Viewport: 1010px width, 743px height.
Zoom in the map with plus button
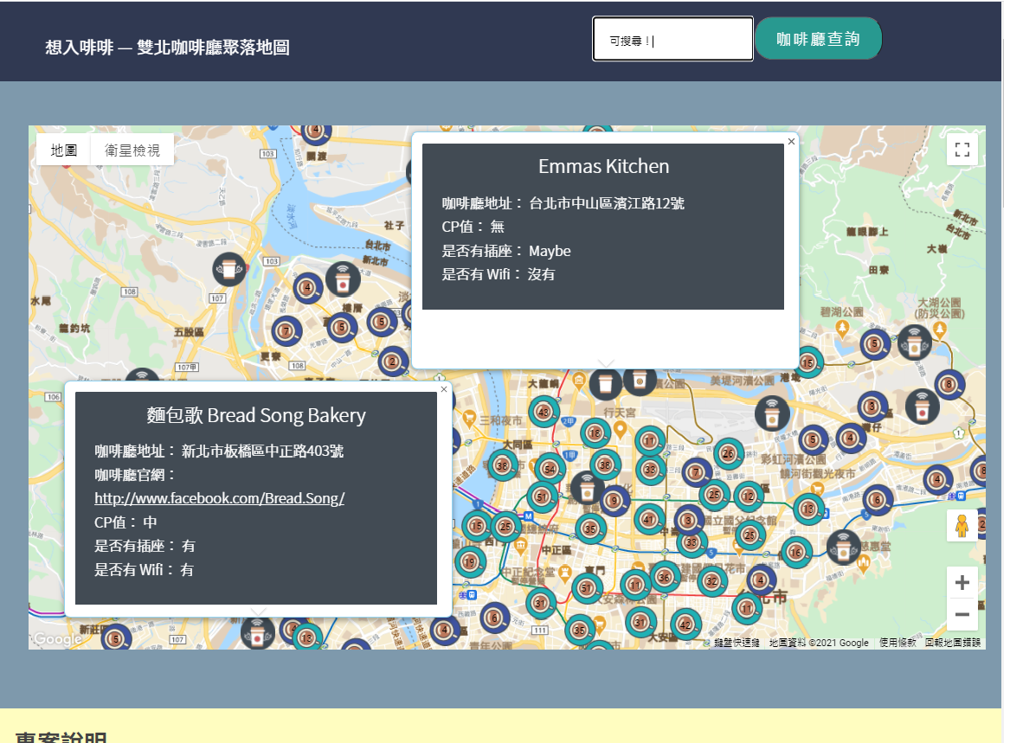coord(962,583)
